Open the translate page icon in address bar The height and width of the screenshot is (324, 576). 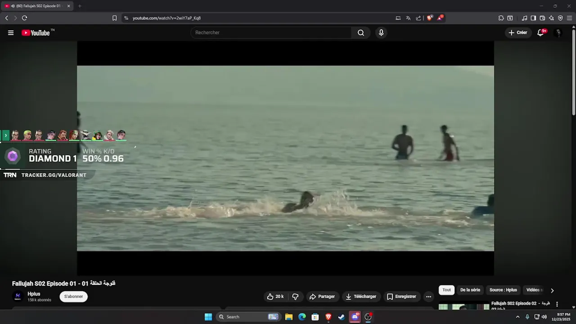408,18
